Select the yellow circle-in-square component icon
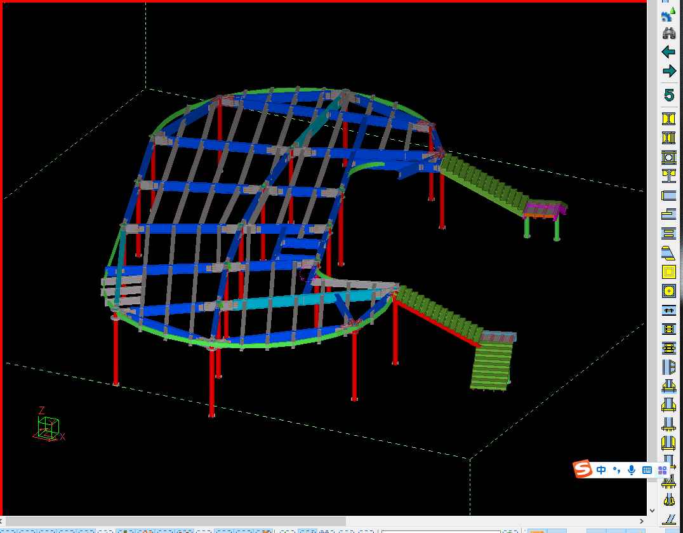 click(668, 291)
